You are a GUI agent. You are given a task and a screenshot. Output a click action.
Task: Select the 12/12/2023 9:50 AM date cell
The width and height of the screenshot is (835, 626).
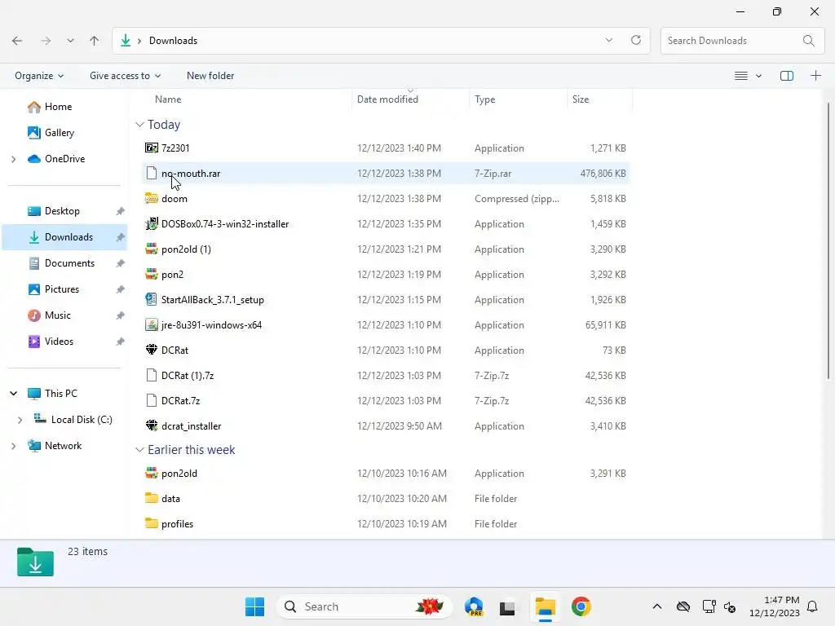click(x=400, y=426)
